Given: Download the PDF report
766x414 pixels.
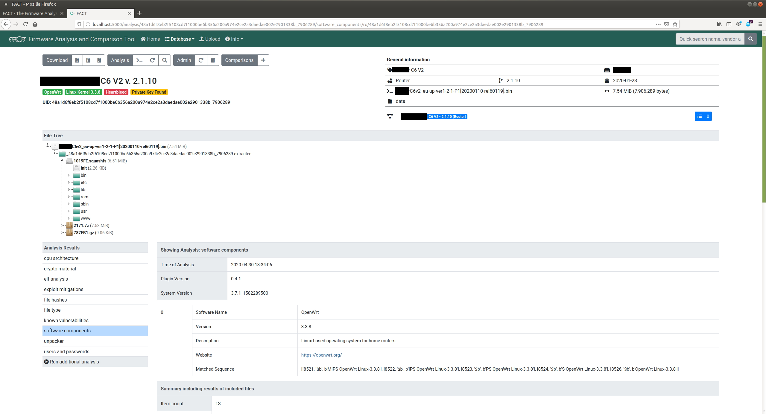Looking at the screenshot, I should 99,60.
